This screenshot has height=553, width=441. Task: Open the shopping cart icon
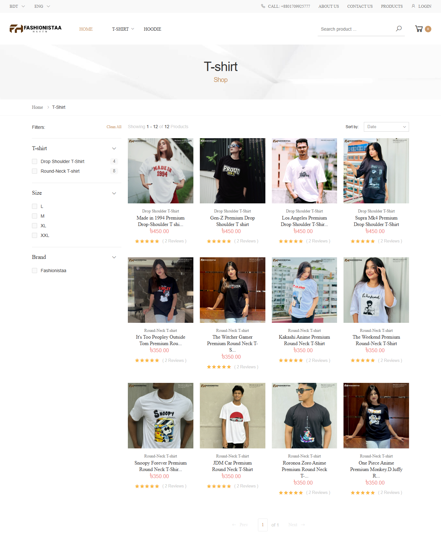(419, 29)
